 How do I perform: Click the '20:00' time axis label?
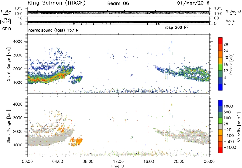click(179, 162)
